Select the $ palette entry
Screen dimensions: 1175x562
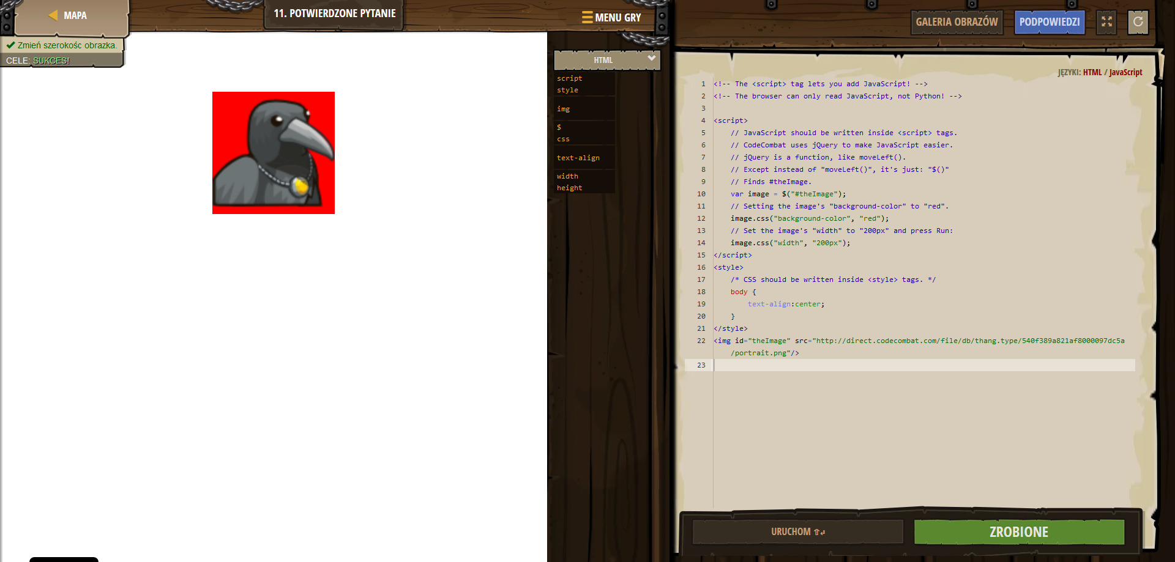pos(559,127)
